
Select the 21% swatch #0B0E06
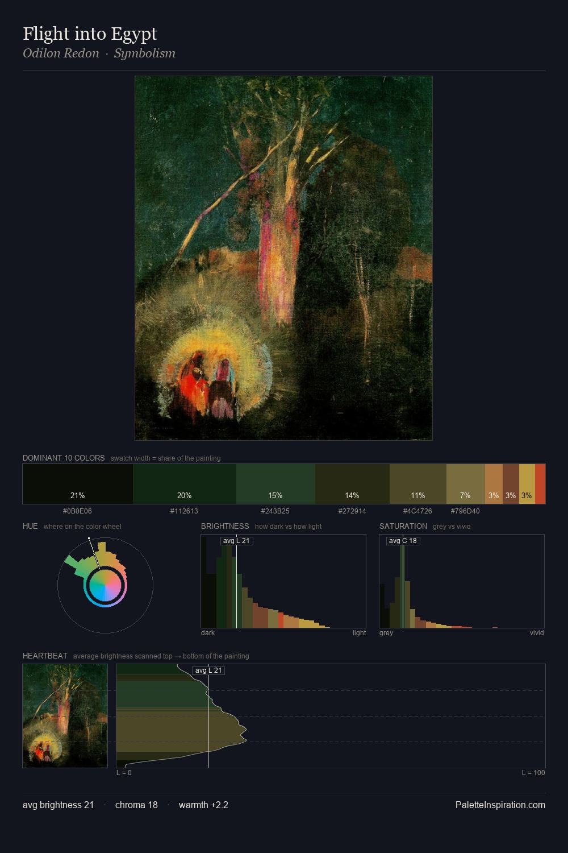pyautogui.click(x=78, y=484)
